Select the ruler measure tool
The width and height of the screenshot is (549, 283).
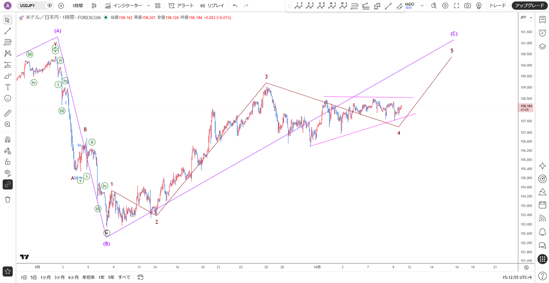pos(7,113)
